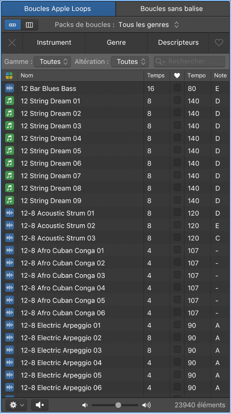231x414 pixels.
Task: Click audio icon for 12-8 Afro Cuban Conga 03
Action: coord(9,275)
